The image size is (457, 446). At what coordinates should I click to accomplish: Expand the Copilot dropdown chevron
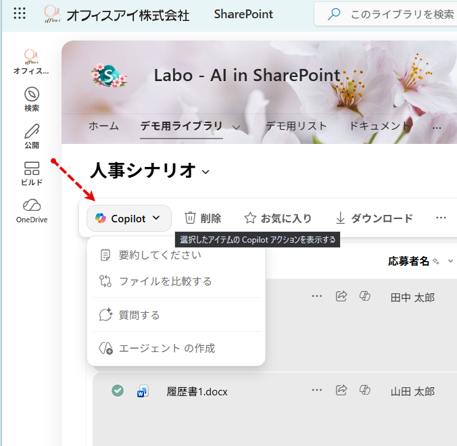click(x=156, y=218)
